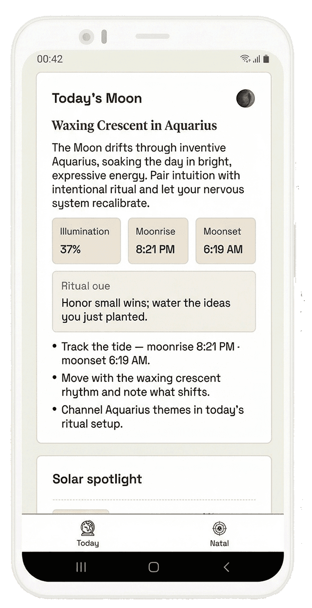Select the Moonset 6:19 AM tile

(x=226, y=241)
